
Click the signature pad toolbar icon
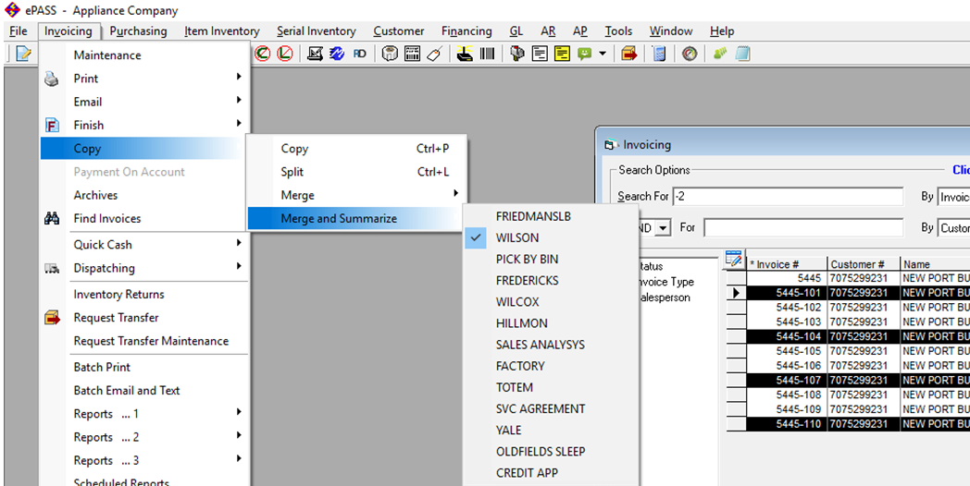pyautogui.click(x=315, y=54)
